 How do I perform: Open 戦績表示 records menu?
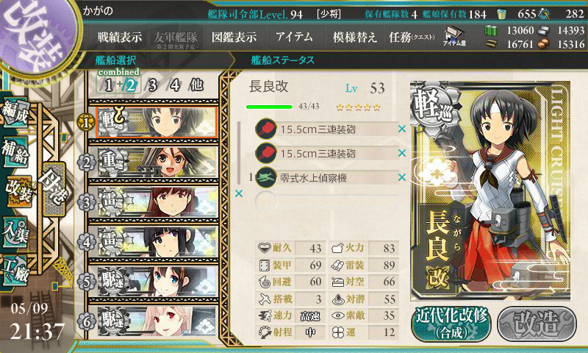[120, 37]
